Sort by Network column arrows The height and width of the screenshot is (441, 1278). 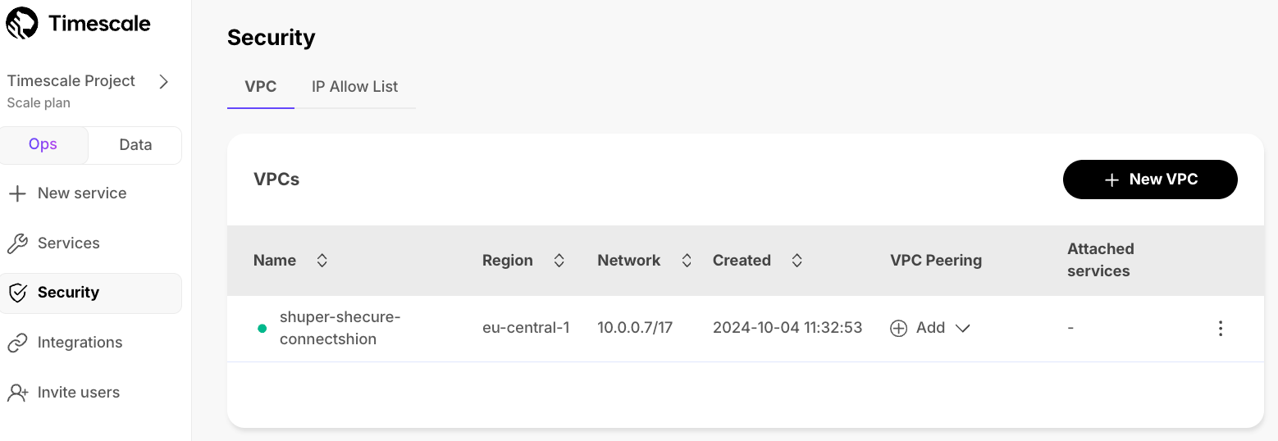pos(687,261)
